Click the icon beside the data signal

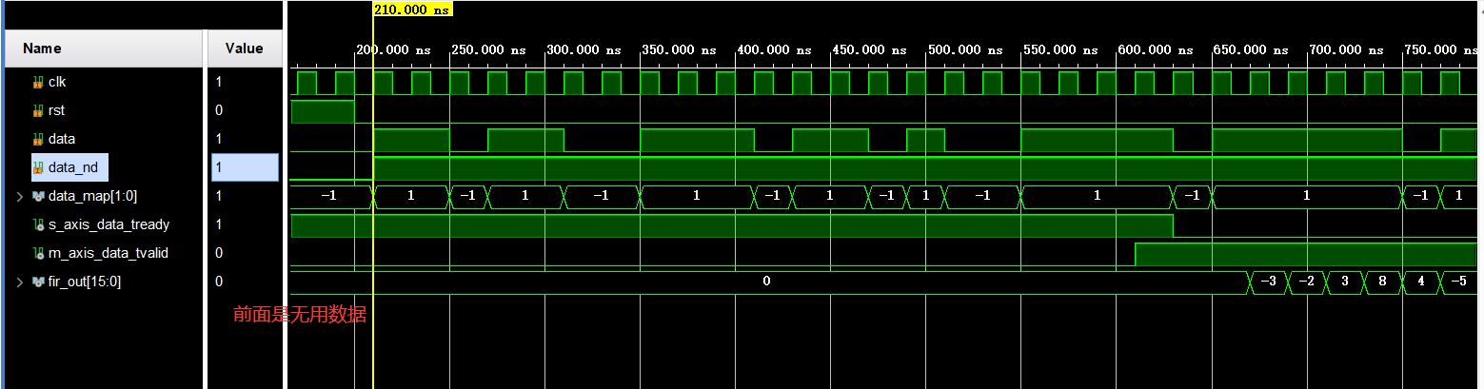tap(38, 140)
